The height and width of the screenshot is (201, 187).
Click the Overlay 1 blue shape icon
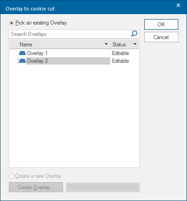click(x=22, y=53)
